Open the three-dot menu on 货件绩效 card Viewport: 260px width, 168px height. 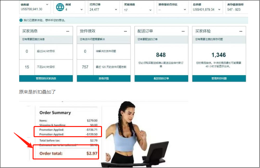[125, 31]
